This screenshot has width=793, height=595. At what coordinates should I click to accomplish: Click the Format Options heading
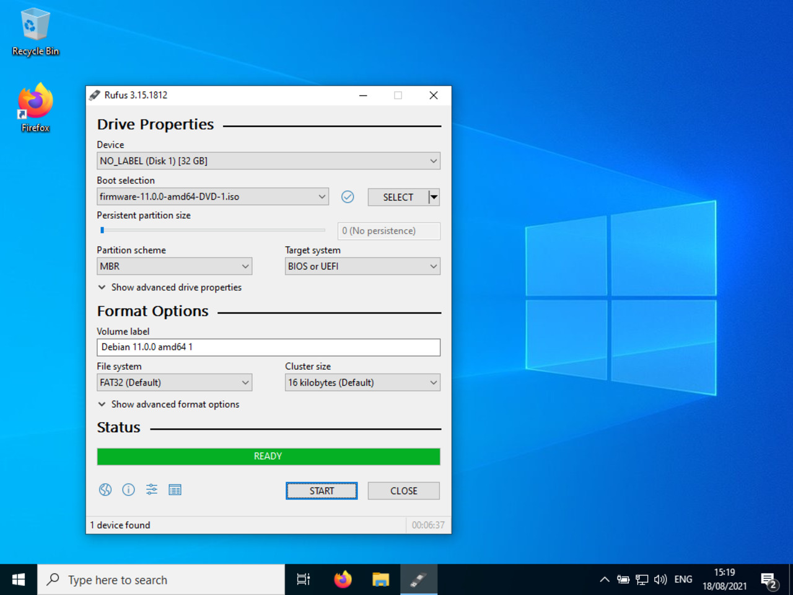pyautogui.click(x=153, y=311)
